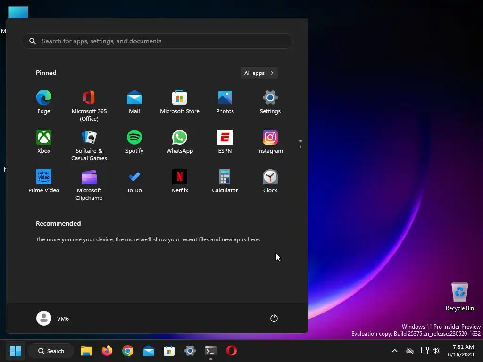The height and width of the screenshot is (362, 483).
Task: Go to next pinned apps page dot
Action: (x=300, y=147)
